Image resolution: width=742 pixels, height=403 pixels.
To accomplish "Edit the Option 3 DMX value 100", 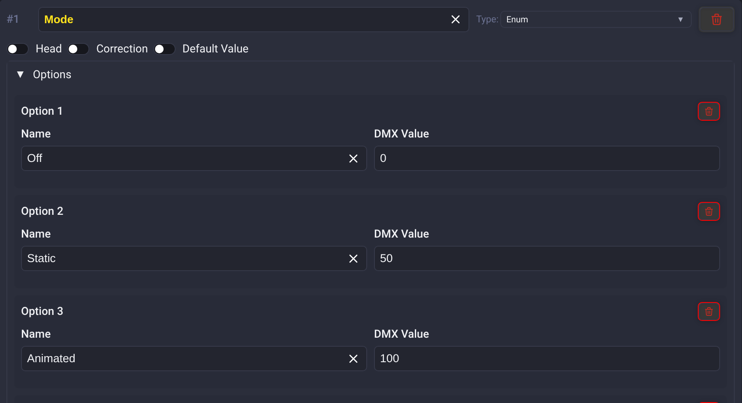I will point(547,358).
